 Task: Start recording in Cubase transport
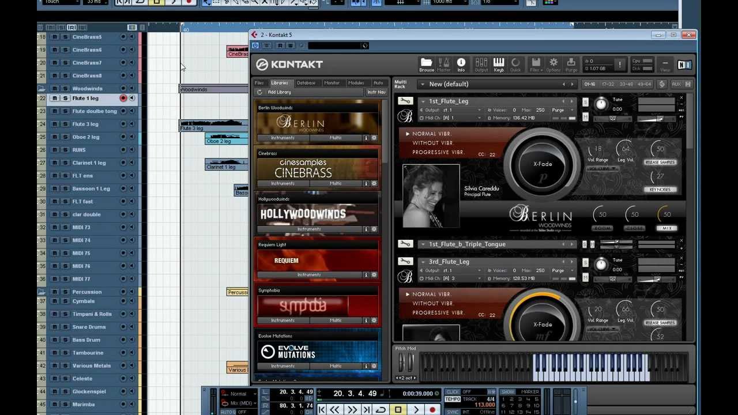coord(432,410)
